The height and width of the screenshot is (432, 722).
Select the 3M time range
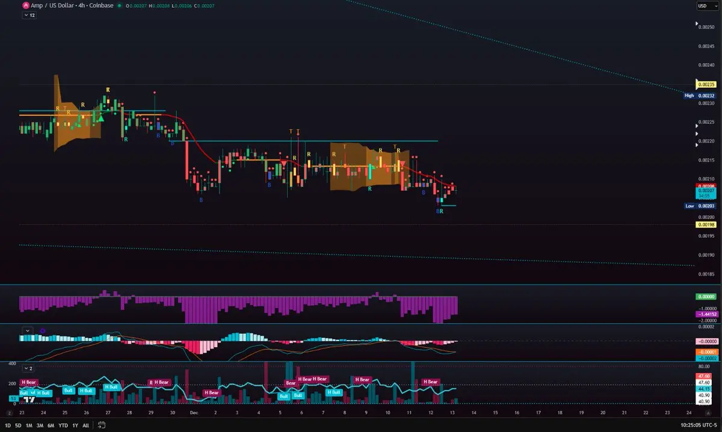40,425
